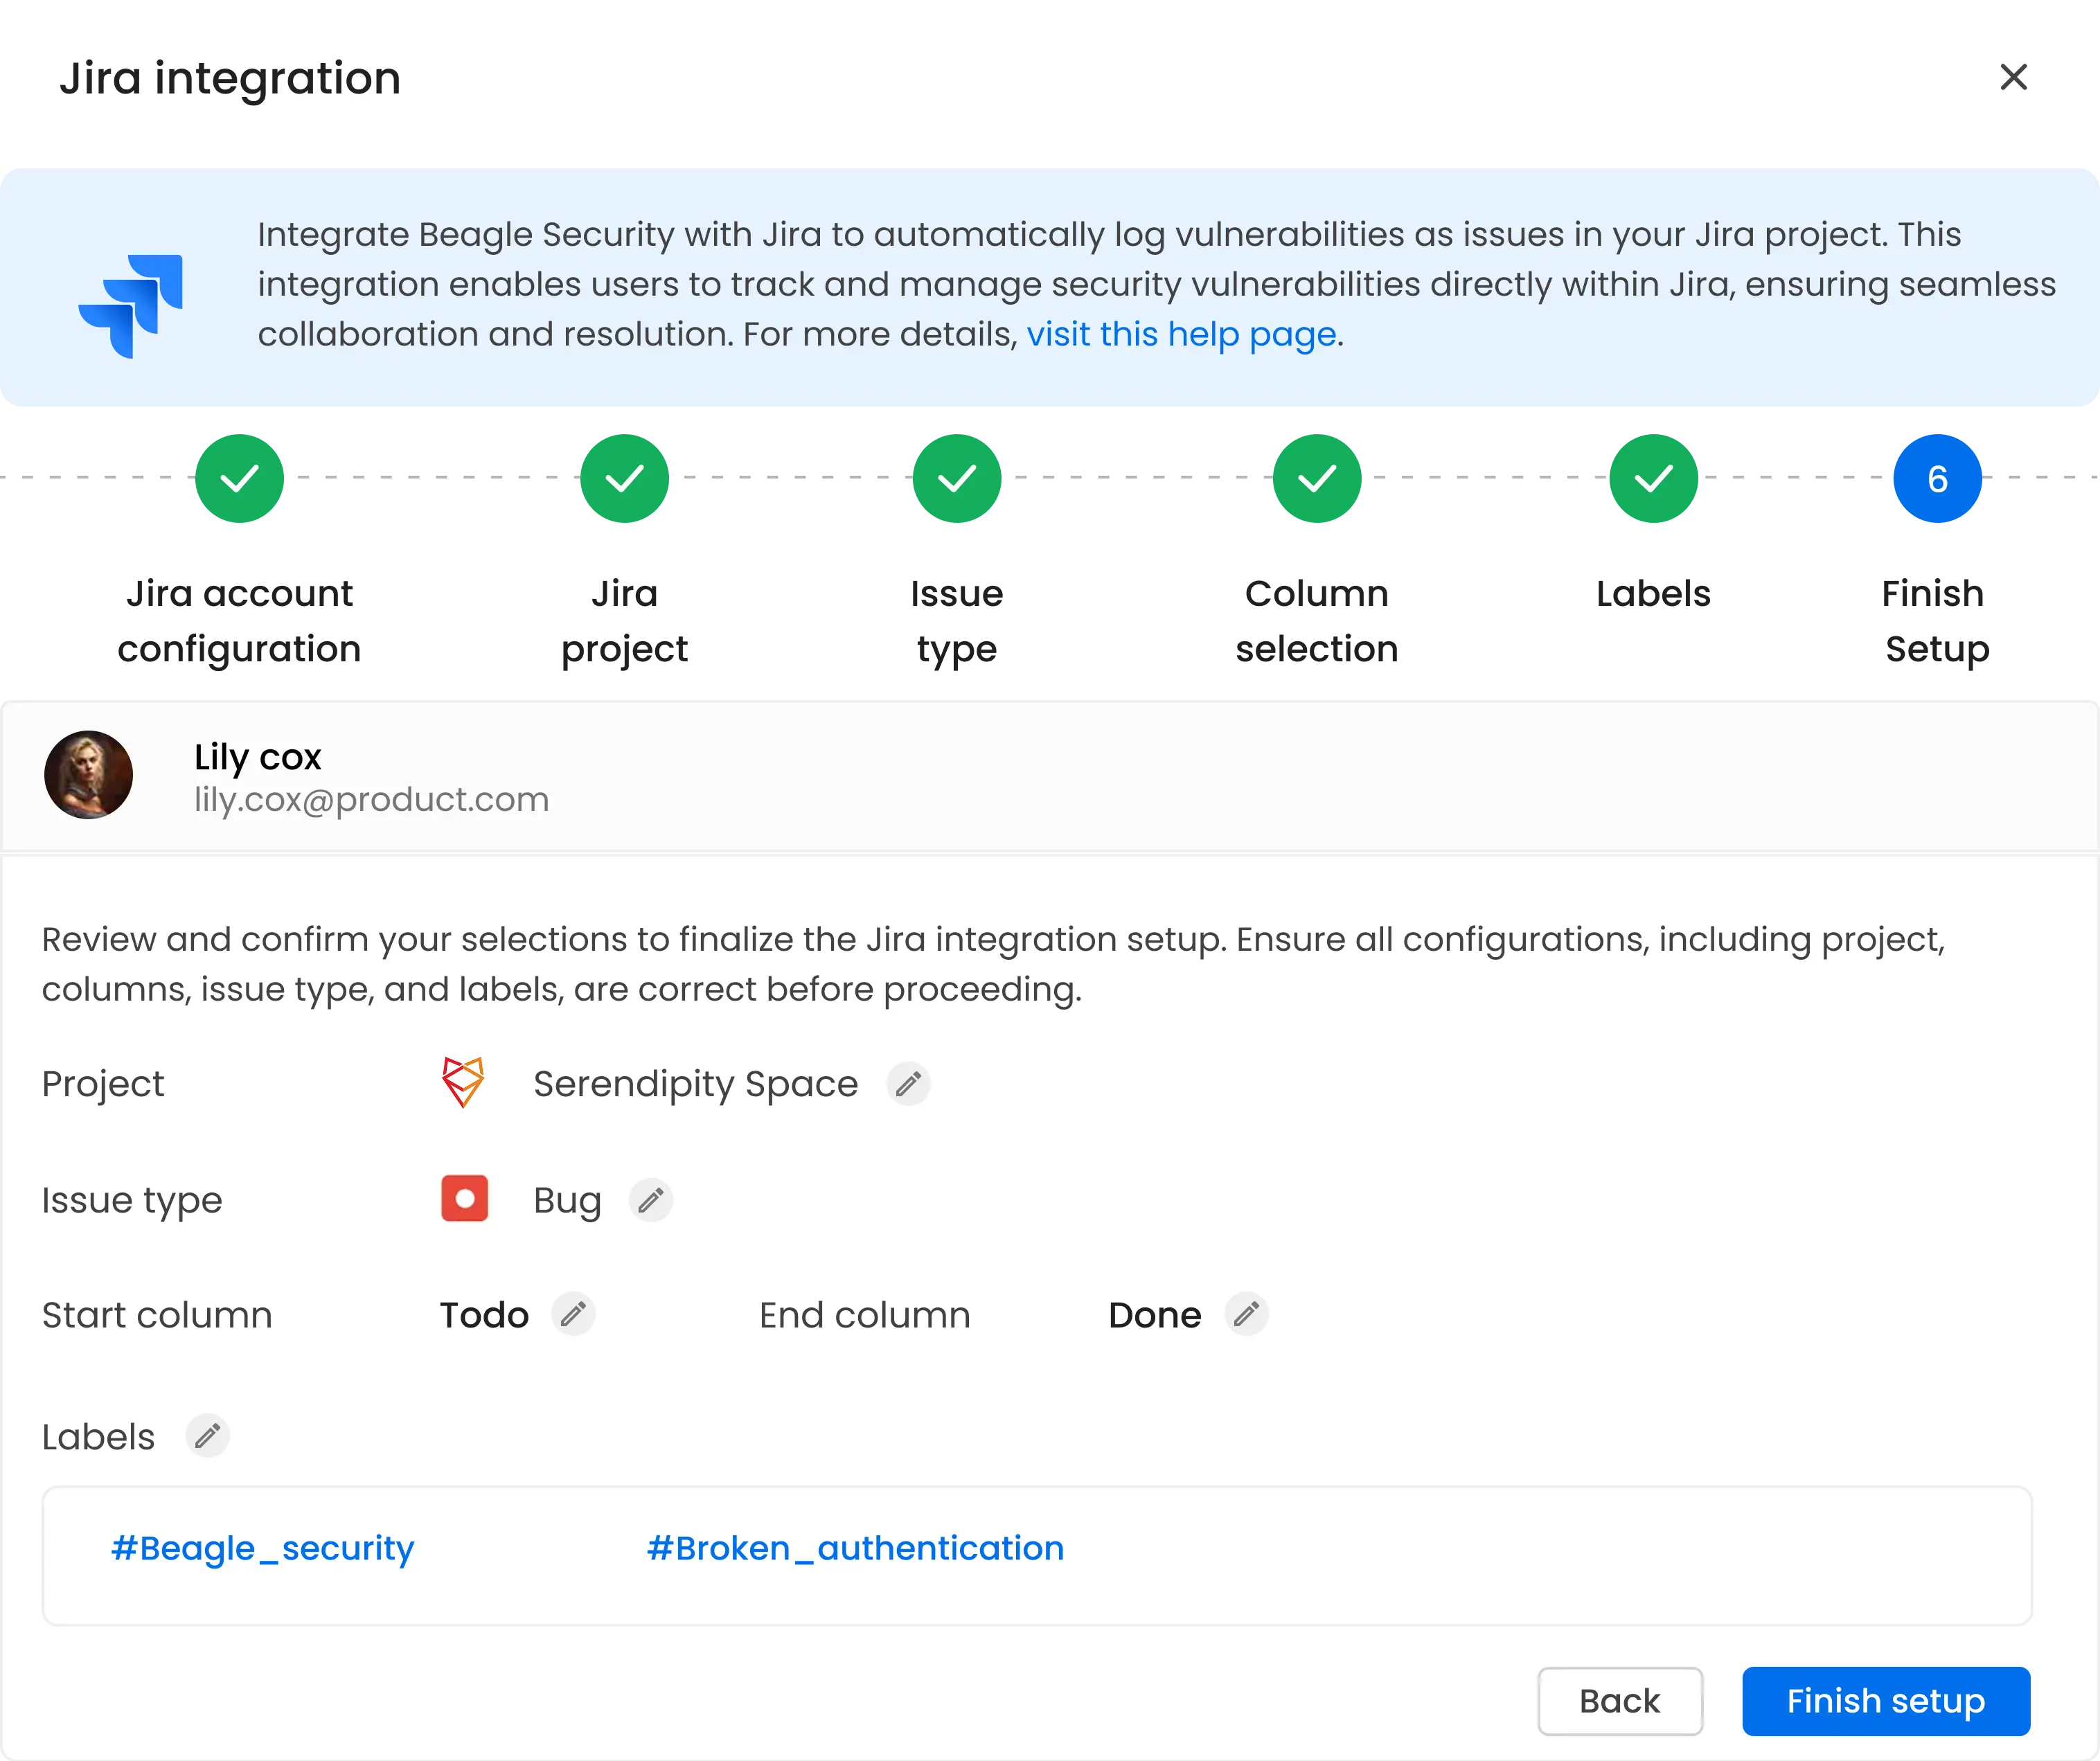Edit the Done end column

[x=1246, y=1315]
